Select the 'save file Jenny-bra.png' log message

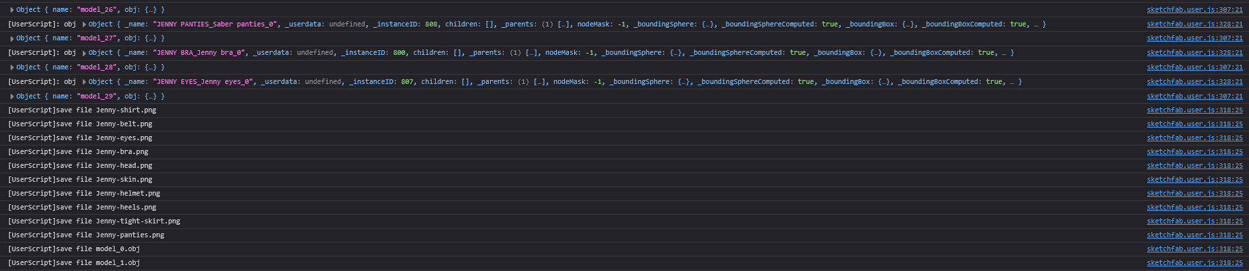coord(78,152)
